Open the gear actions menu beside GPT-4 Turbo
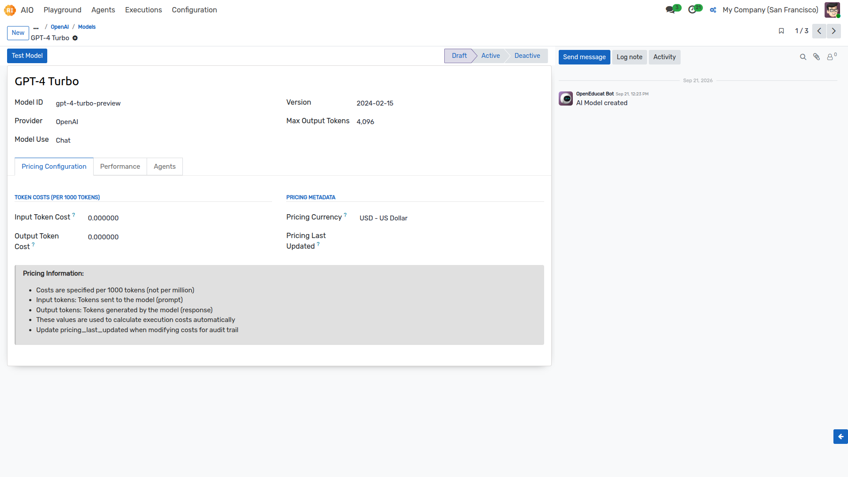This screenshot has width=848, height=477. click(75, 38)
